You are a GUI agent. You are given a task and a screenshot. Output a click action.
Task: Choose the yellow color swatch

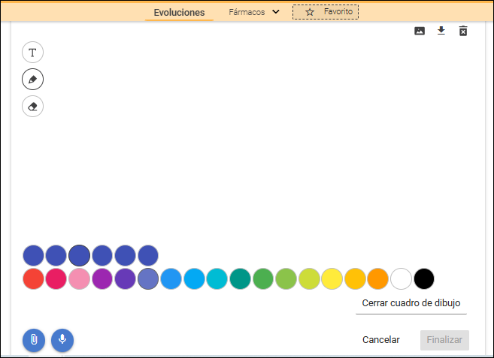click(332, 278)
